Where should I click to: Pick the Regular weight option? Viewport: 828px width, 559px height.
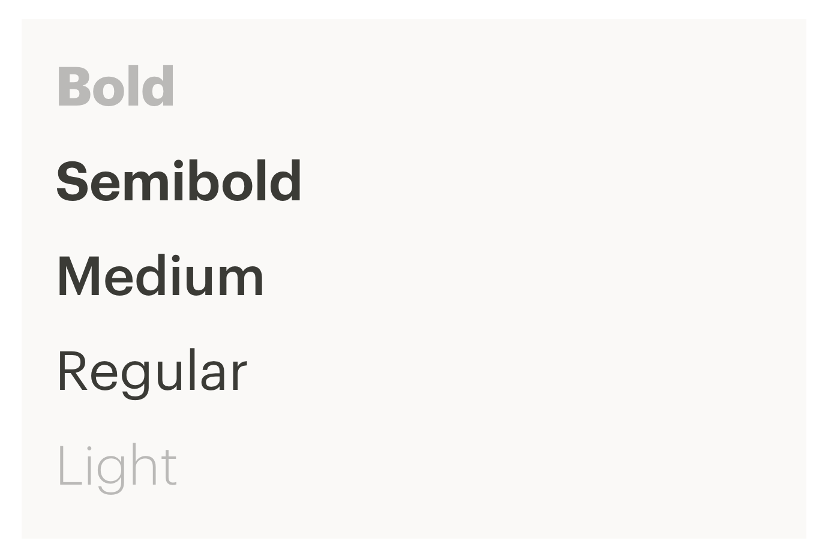(x=152, y=373)
